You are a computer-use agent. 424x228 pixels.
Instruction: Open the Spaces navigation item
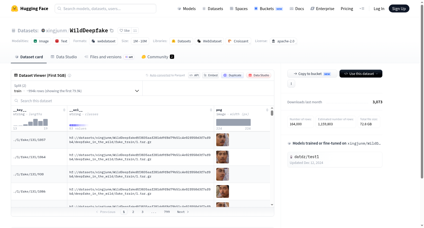238,8
